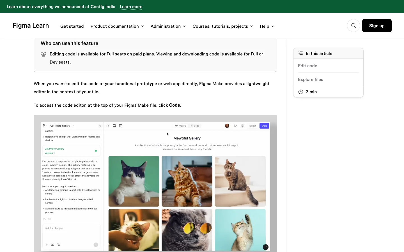Open the Full or Dev seats link

[x=257, y=54]
